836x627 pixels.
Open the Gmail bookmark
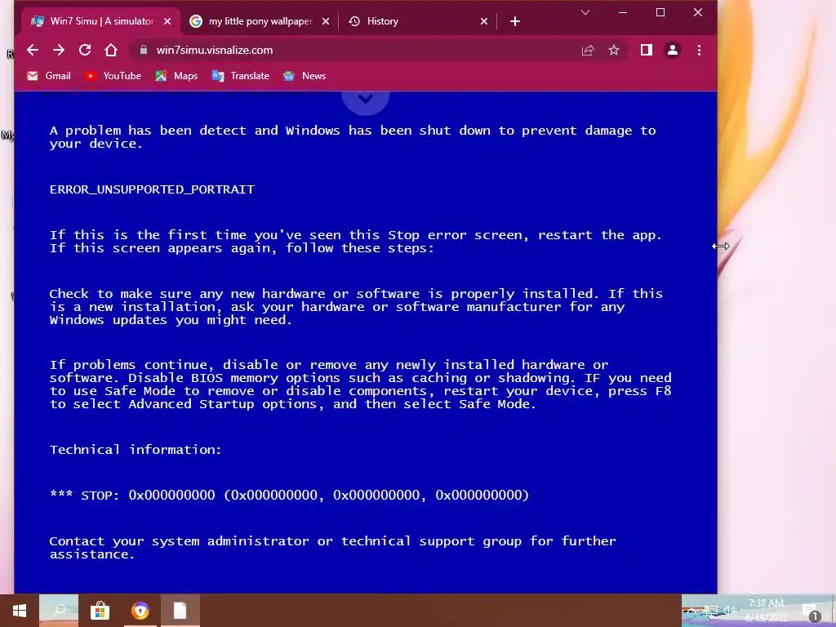point(48,76)
